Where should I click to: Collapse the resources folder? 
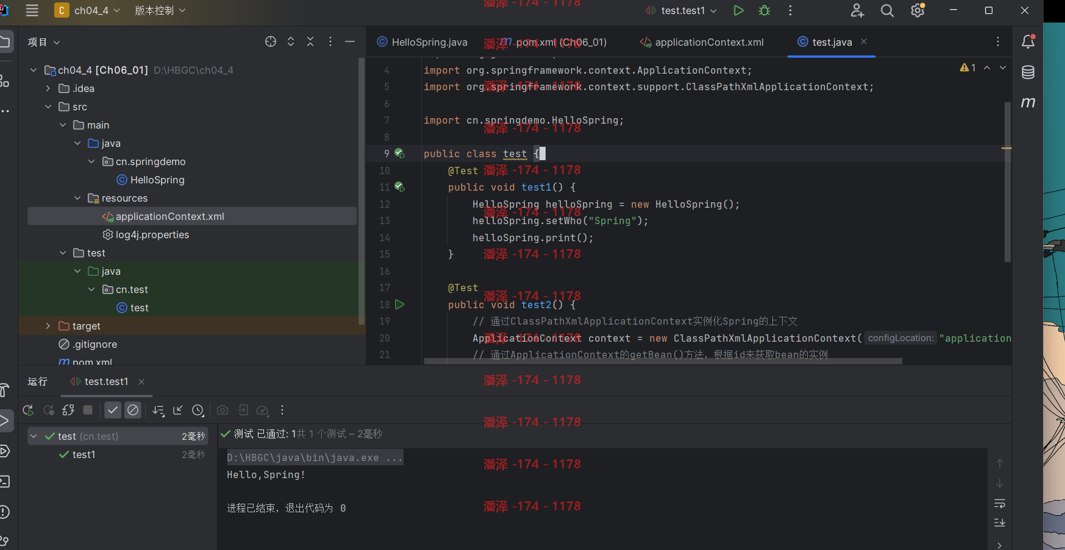coord(77,198)
